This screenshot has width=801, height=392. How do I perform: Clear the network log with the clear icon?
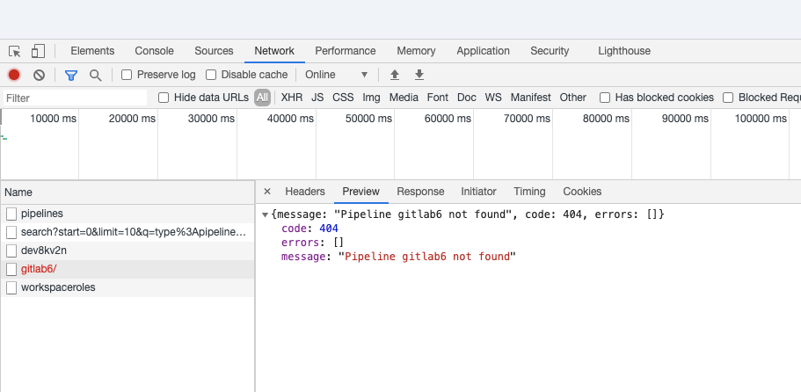[39, 75]
